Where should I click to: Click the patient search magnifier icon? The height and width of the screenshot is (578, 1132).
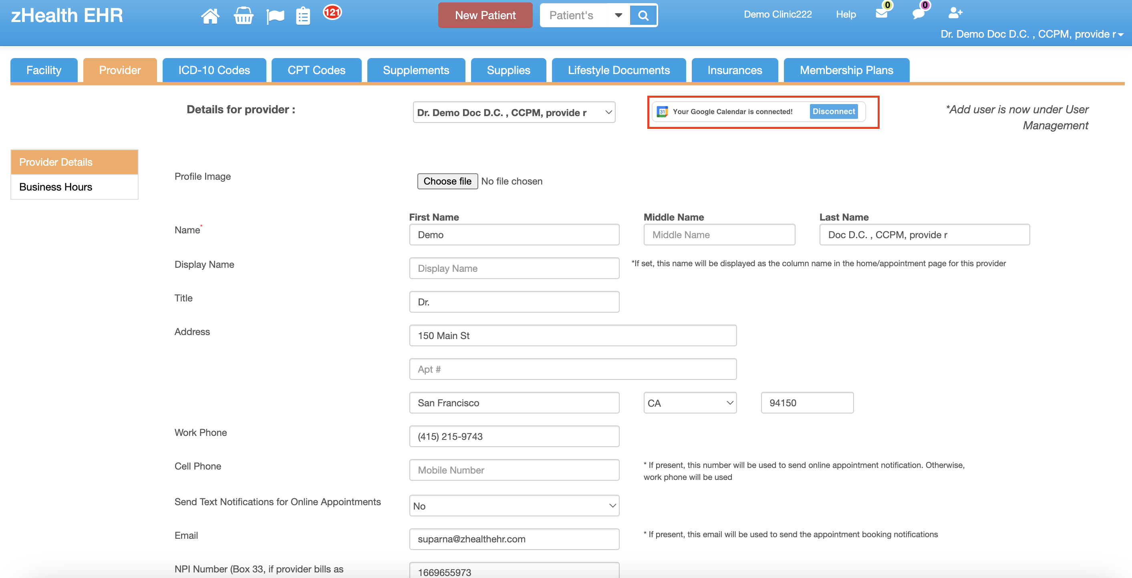point(643,15)
